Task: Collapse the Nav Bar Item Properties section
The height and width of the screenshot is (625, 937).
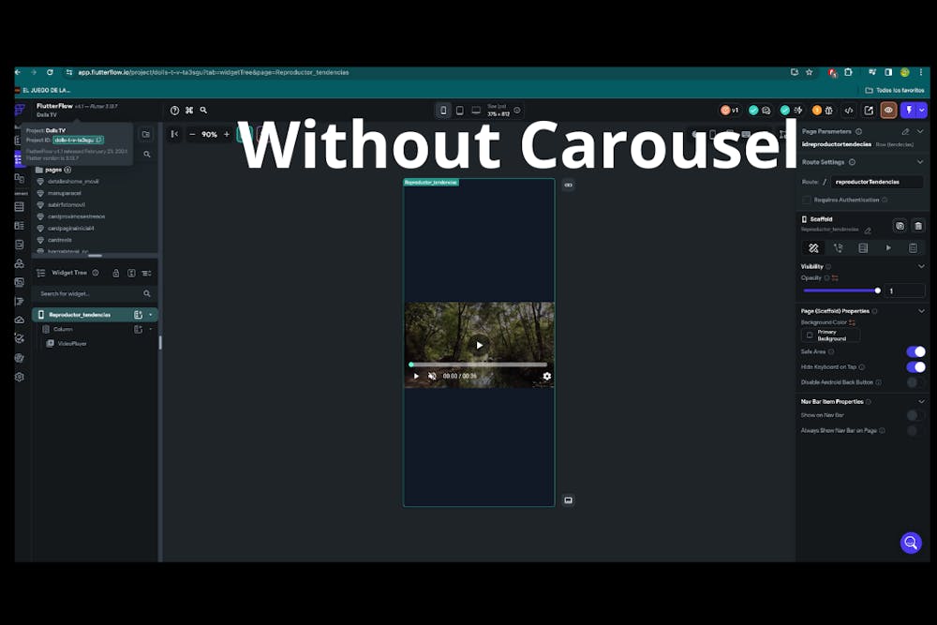Action: point(920,401)
